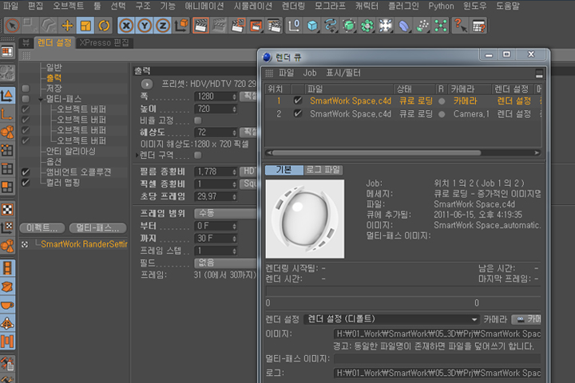Screen dimensions: 575x383
Task: Expand the 렌더 구역 section triangle
Action: (x=137, y=156)
